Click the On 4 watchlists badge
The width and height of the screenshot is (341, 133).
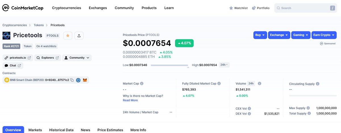[46, 46]
